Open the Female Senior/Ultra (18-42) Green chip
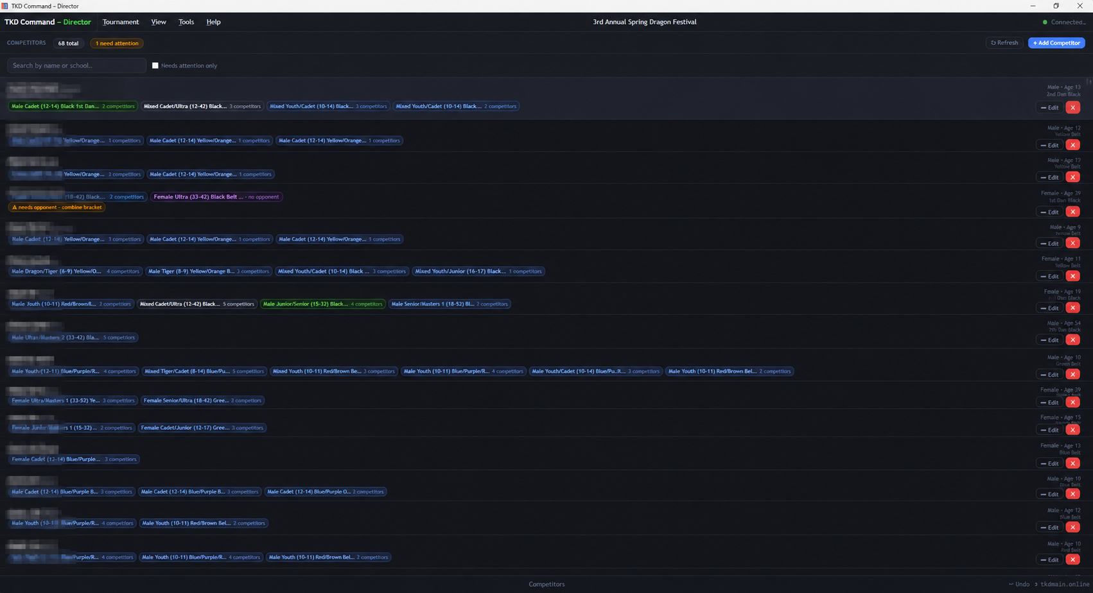 click(202, 400)
